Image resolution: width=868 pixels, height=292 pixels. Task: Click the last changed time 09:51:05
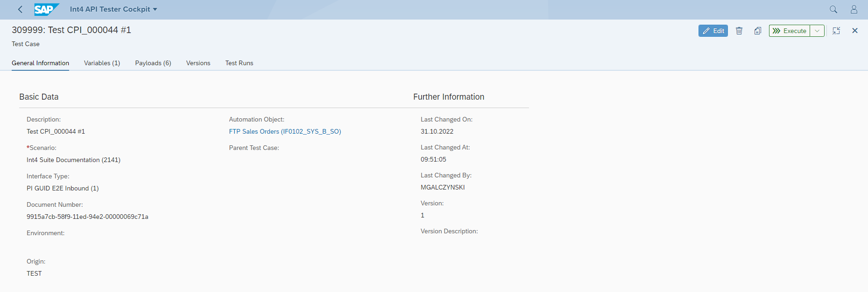click(433, 159)
